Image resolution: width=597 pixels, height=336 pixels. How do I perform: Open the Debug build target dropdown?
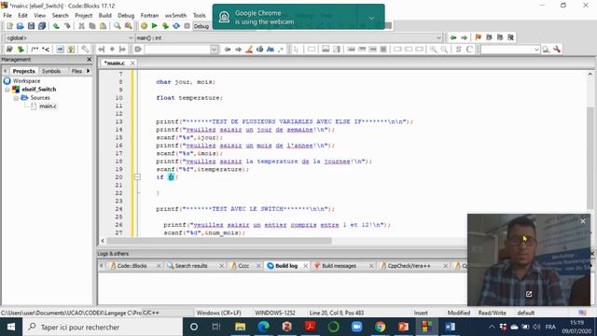[202, 26]
